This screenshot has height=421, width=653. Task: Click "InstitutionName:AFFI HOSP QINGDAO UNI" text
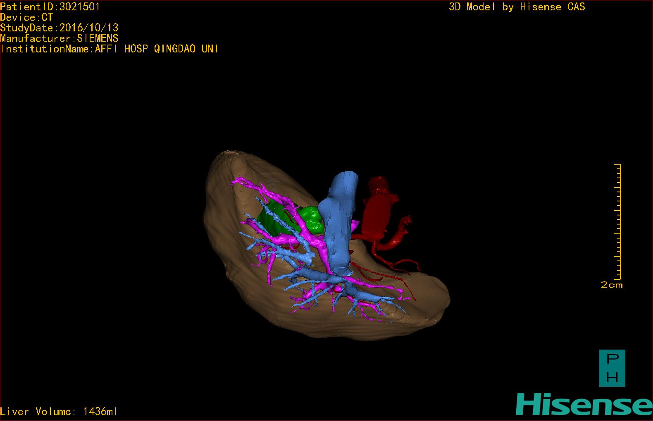tap(110, 49)
